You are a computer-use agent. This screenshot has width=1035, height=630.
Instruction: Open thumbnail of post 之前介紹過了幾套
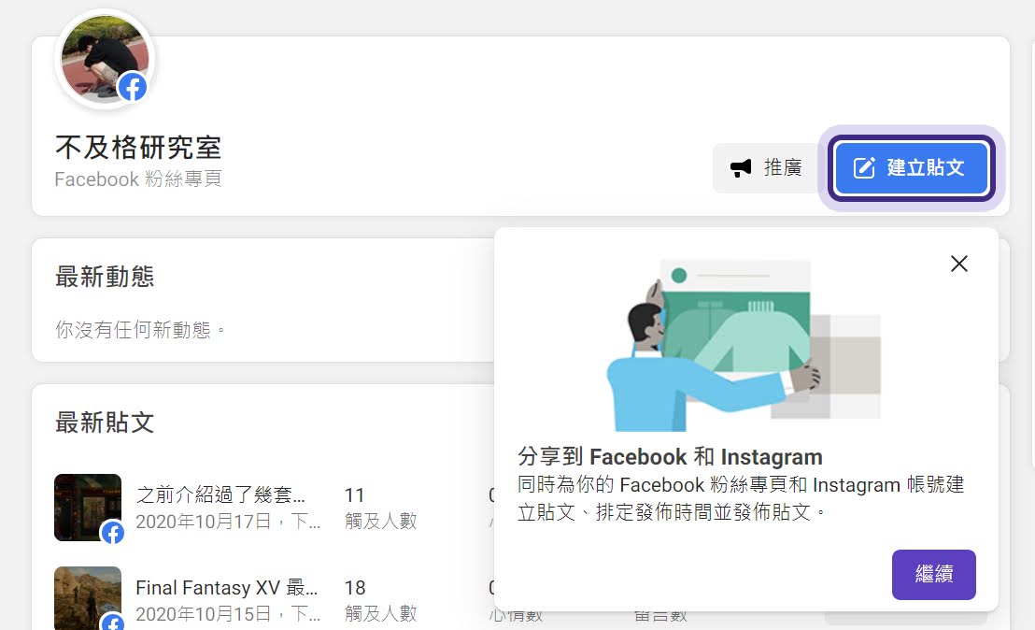click(x=88, y=508)
